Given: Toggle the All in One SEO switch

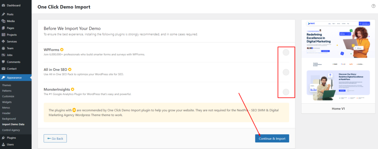Looking at the screenshot, I should tap(286, 72).
